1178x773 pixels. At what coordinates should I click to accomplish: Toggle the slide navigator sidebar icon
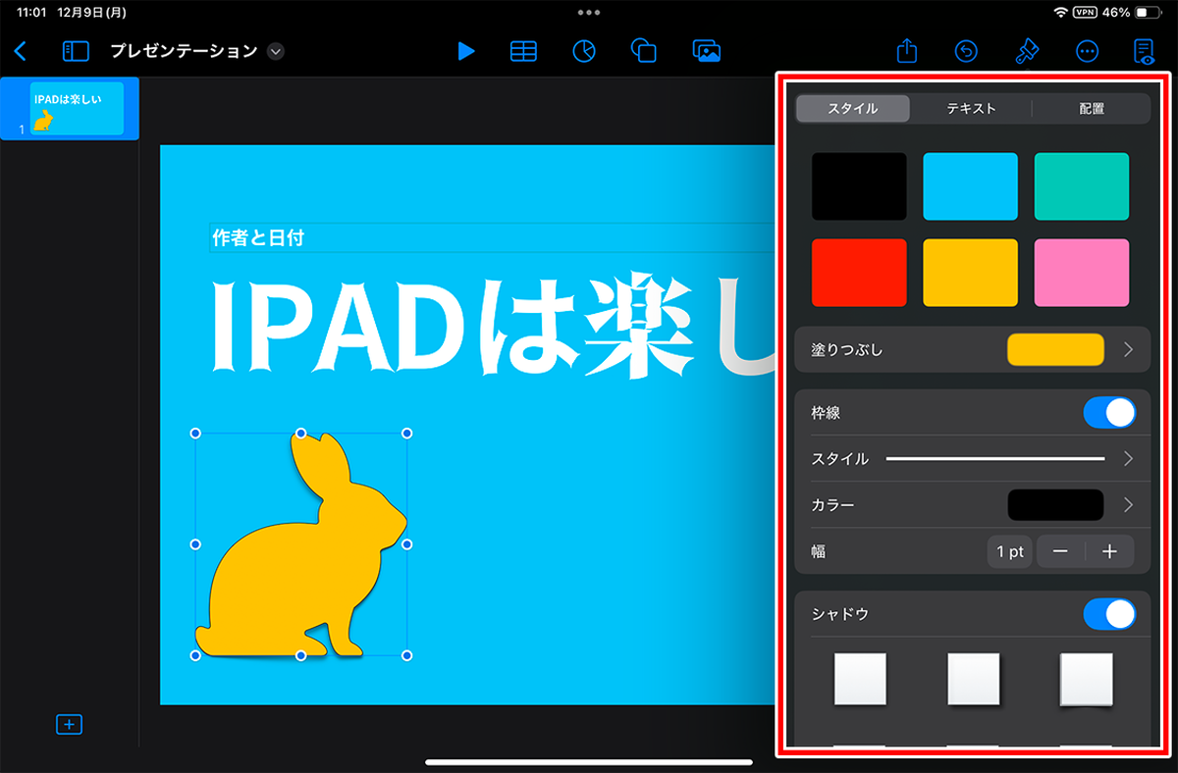tap(76, 51)
